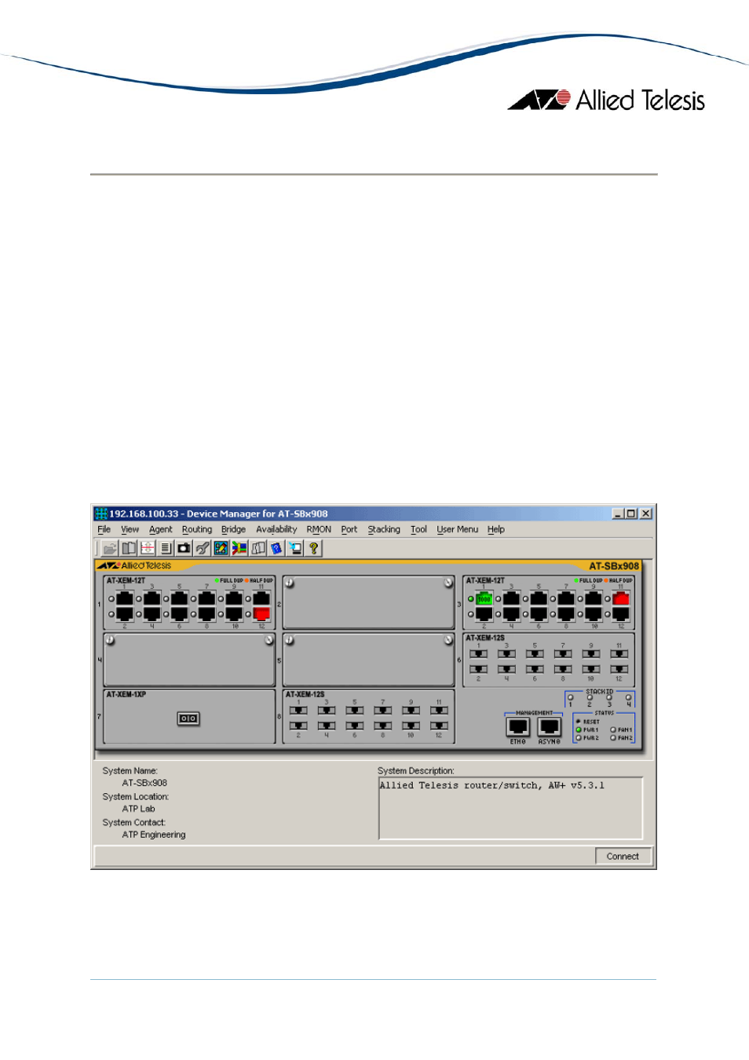Click Stack ID LED number 1

click(x=570, y=697)
